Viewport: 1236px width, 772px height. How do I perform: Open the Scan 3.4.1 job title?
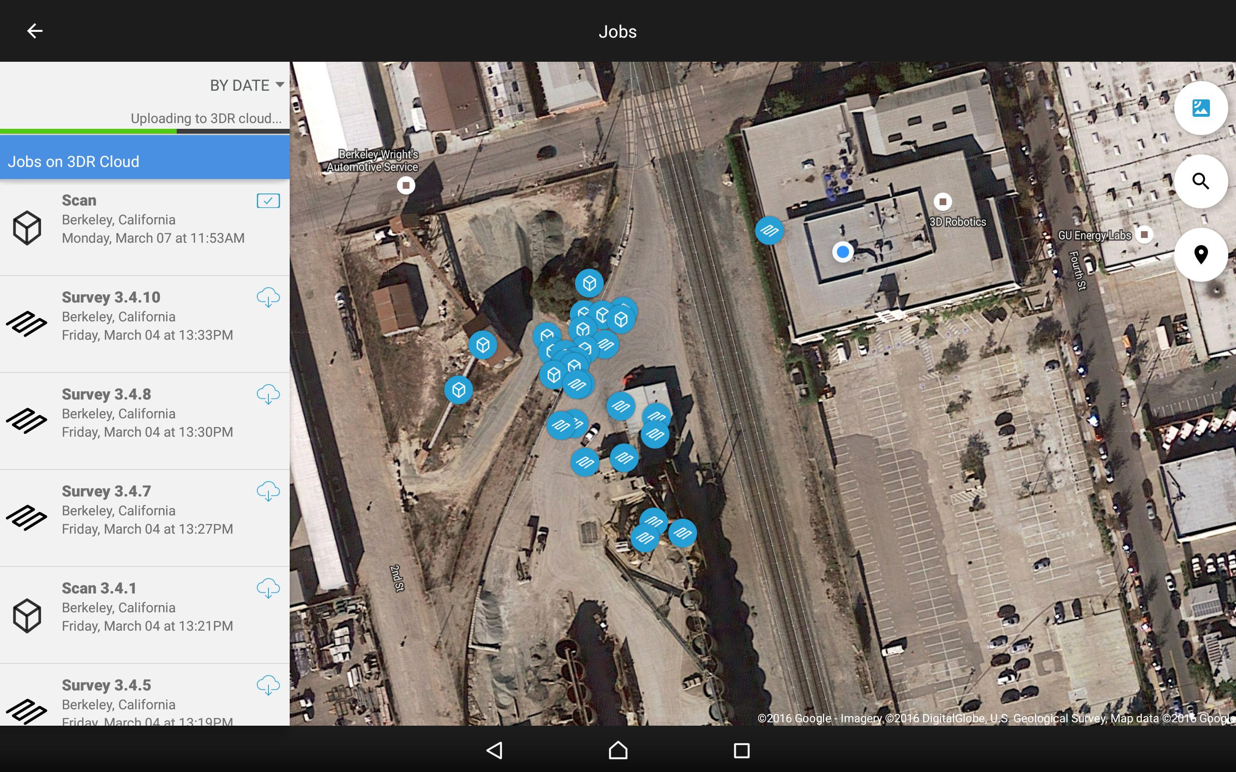click(99, 588)
